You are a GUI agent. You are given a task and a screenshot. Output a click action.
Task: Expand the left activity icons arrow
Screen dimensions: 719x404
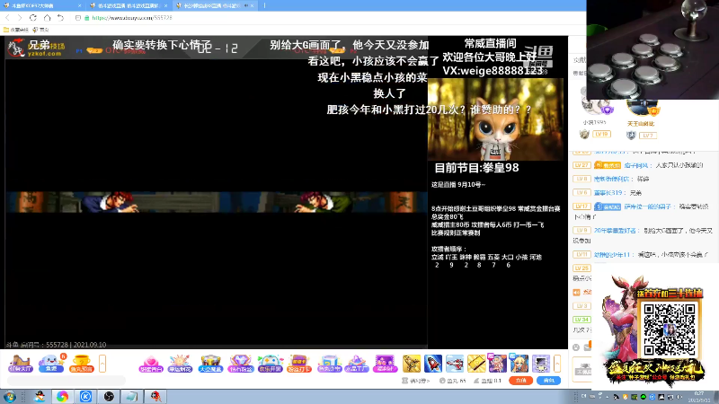point(102,364)
